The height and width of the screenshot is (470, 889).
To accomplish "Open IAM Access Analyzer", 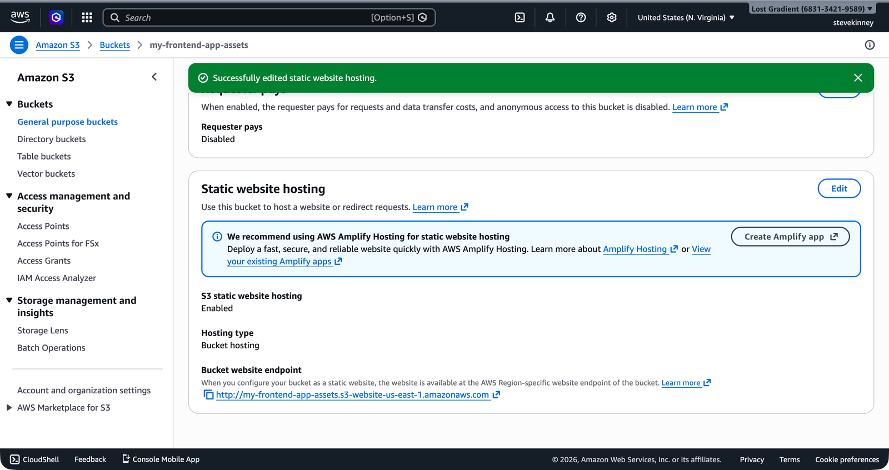I will [57, 278].
